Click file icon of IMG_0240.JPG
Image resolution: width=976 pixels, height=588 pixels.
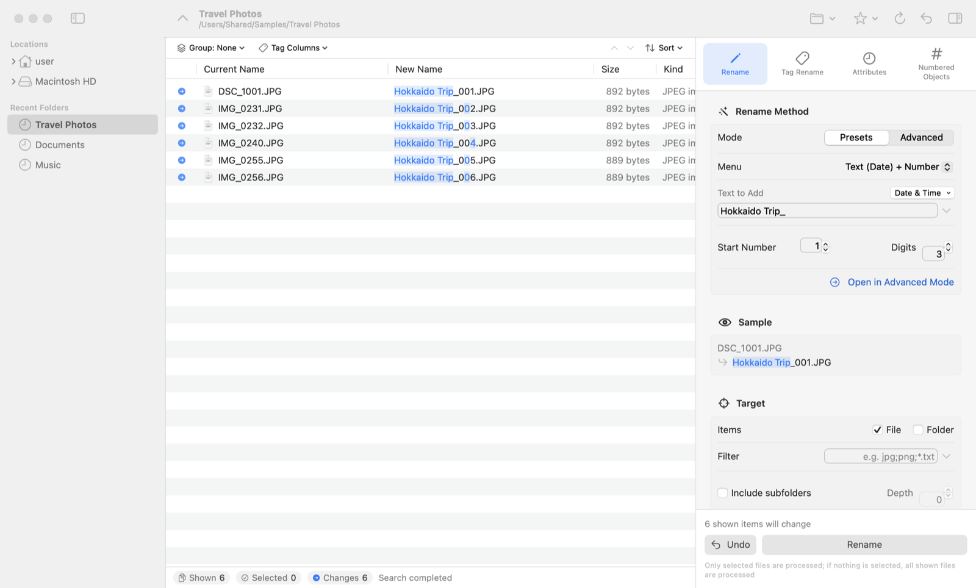208,143
